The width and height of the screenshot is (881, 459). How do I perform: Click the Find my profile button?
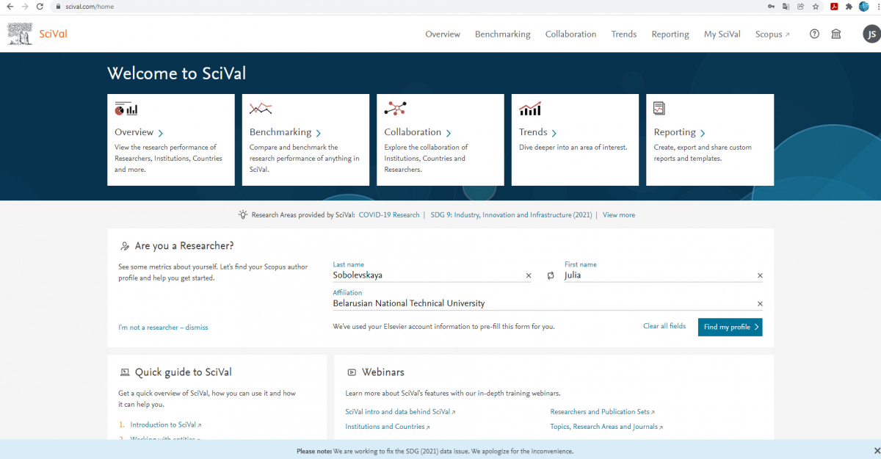(730, 327)
